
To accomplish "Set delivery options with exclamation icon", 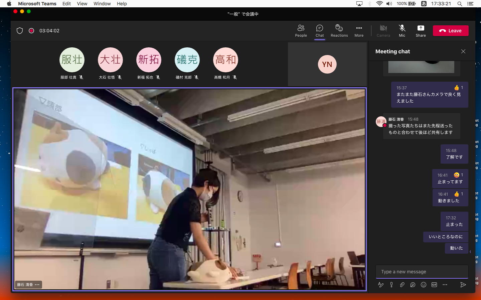I will click(391, 285).
